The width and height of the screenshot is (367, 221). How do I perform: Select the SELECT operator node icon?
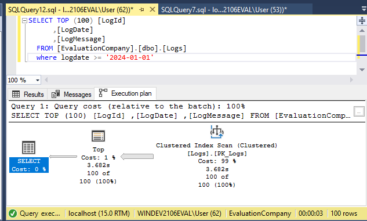point(28,147)
